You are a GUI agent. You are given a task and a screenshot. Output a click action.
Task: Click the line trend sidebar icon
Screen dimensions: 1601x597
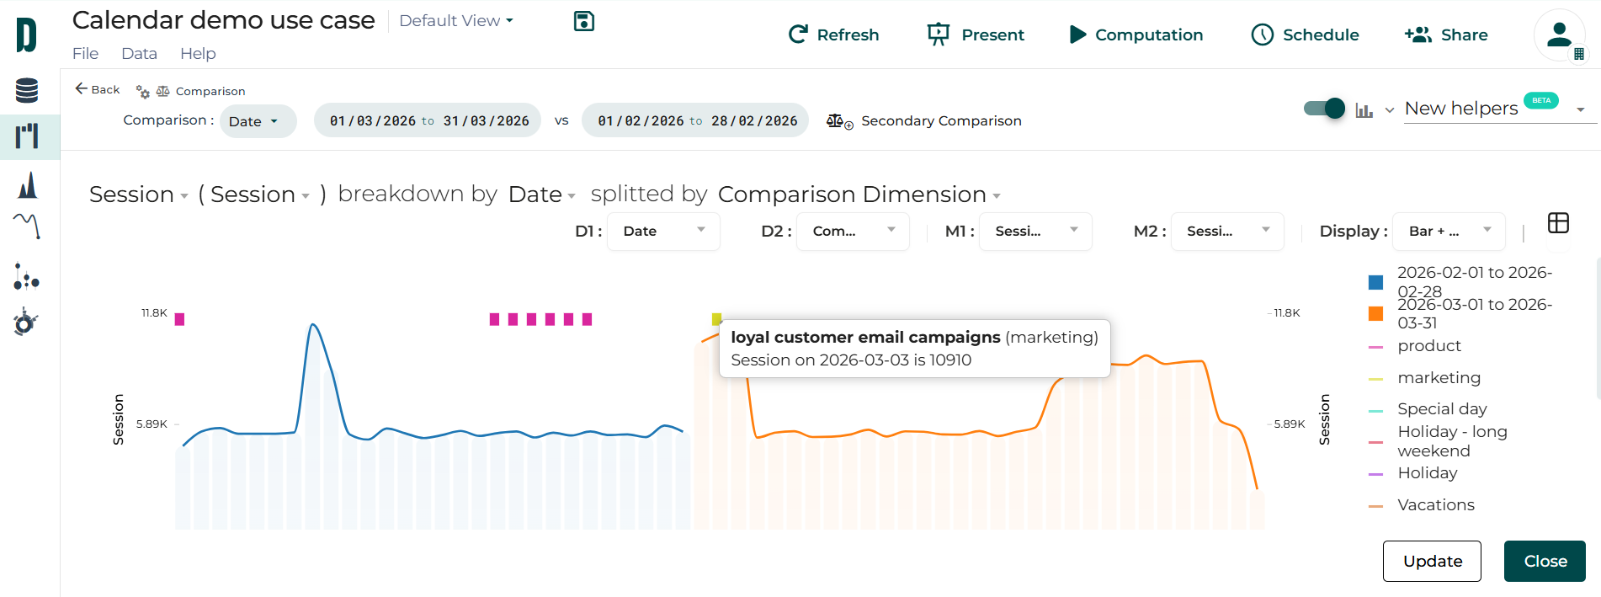[x=27, y=226]
